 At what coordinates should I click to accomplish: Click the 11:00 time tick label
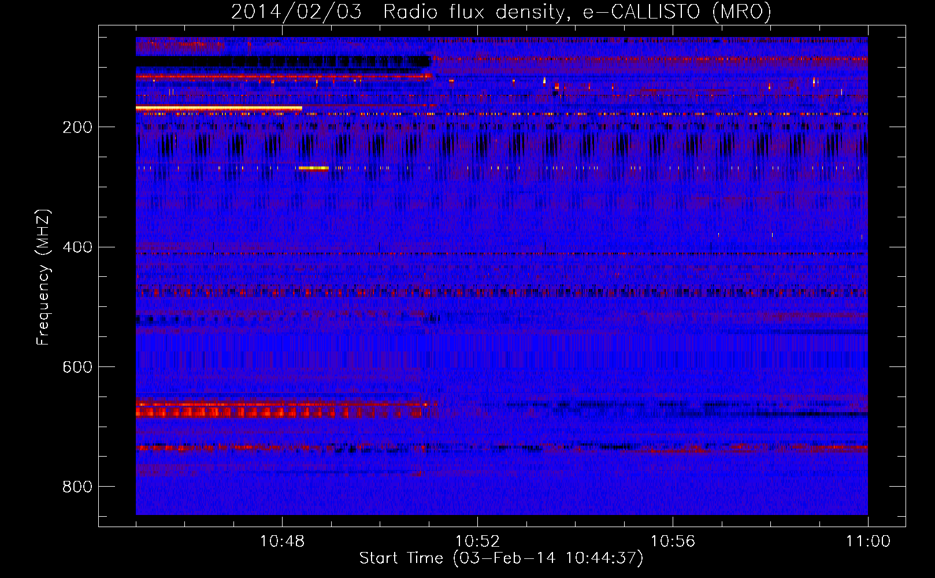[868, 542]
